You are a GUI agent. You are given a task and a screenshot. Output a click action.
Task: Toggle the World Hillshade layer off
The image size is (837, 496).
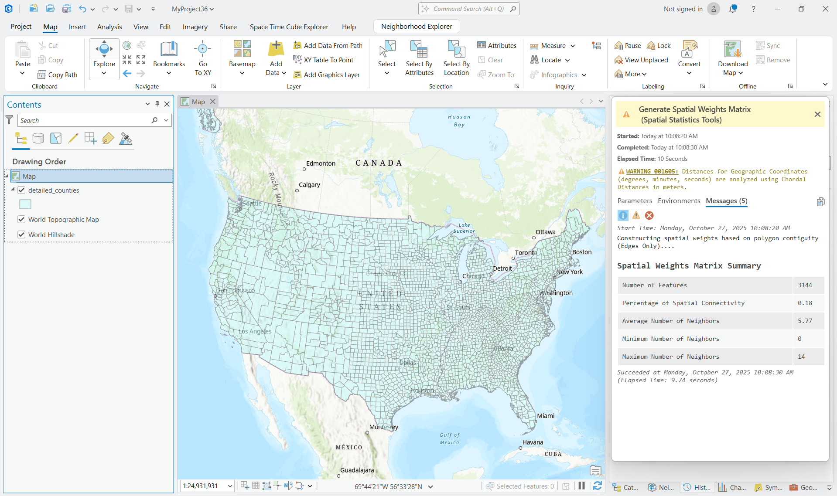coord(21,234)
